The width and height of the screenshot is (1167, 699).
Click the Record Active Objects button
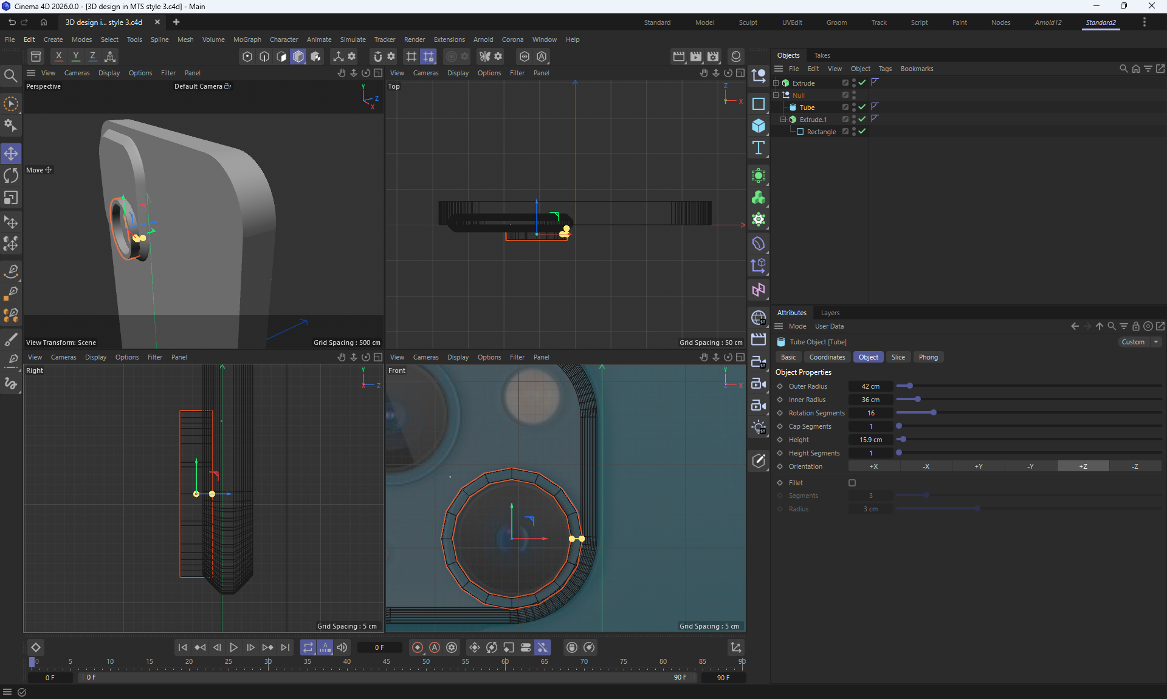pyautogui.click(x=417, y=647)
